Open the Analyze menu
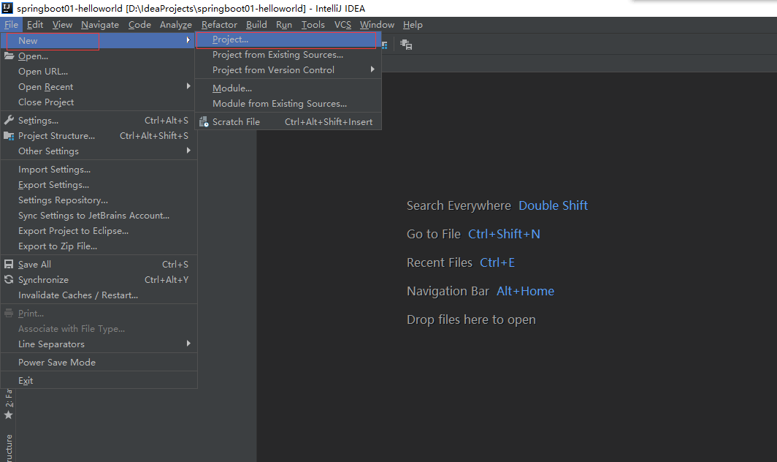Image resolution: width=777 pixels, height=462 pixels. point(176,25)
